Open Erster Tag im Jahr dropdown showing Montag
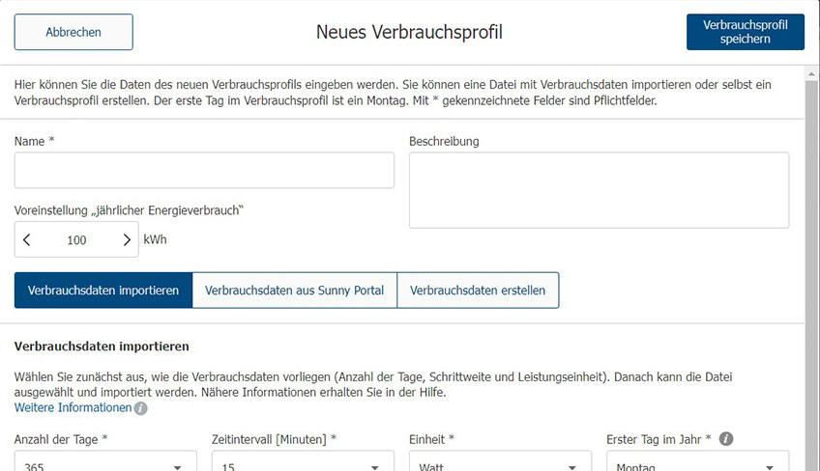 pyautogui.click(x=697, y=461)
